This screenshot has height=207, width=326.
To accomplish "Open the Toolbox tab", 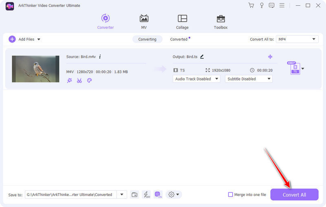I will click(220, 22).
